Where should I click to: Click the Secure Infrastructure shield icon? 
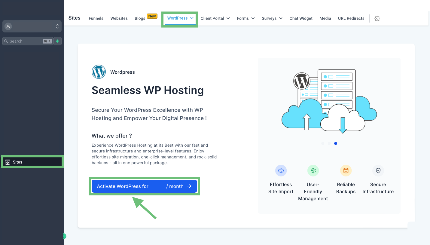[378, 170]
